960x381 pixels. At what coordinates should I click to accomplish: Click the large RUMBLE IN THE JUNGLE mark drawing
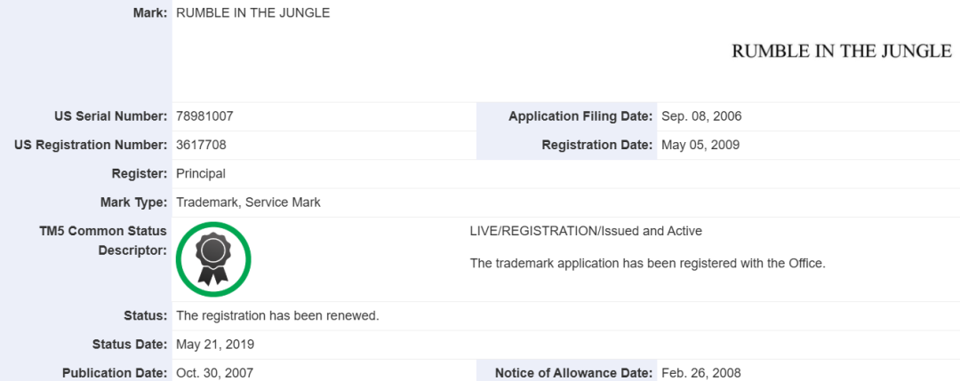[841, 52]
